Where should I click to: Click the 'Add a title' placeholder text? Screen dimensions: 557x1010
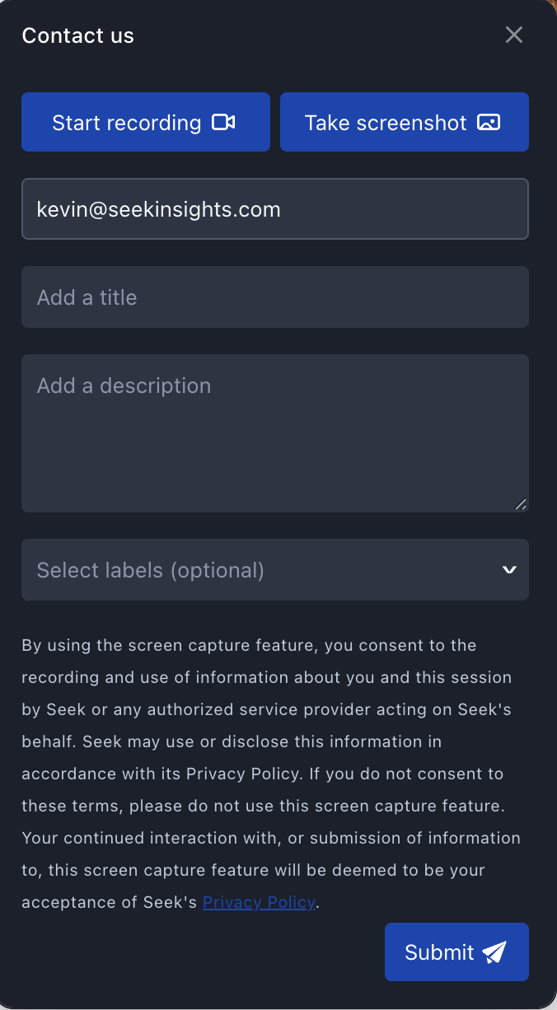[87, 297]
